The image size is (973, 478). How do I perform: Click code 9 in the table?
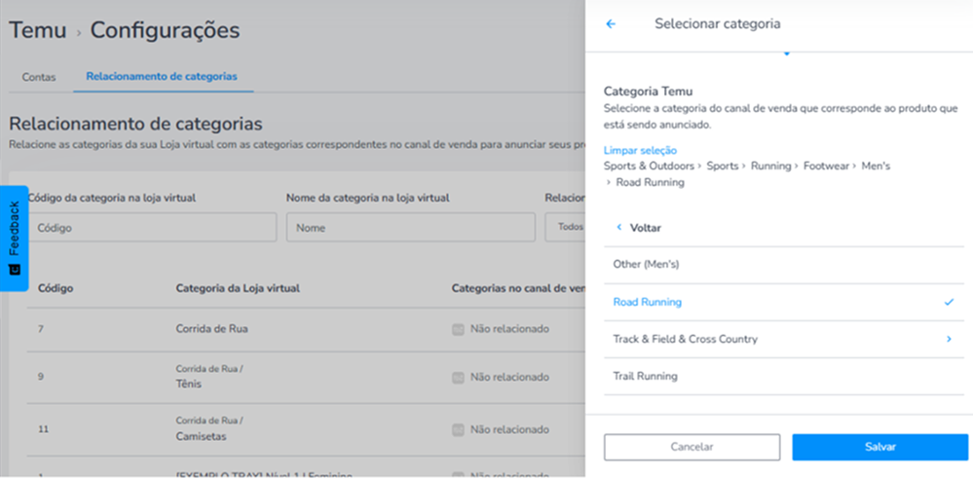click(40, 377)
